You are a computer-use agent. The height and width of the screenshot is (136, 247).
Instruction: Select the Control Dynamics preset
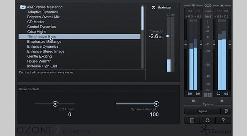tap(41, 27)
